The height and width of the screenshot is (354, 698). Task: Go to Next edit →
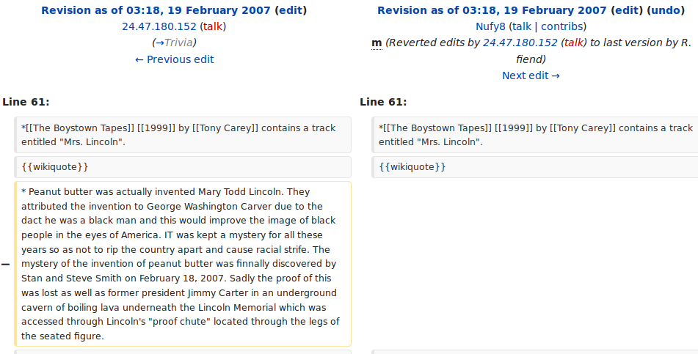coord(531,75)
